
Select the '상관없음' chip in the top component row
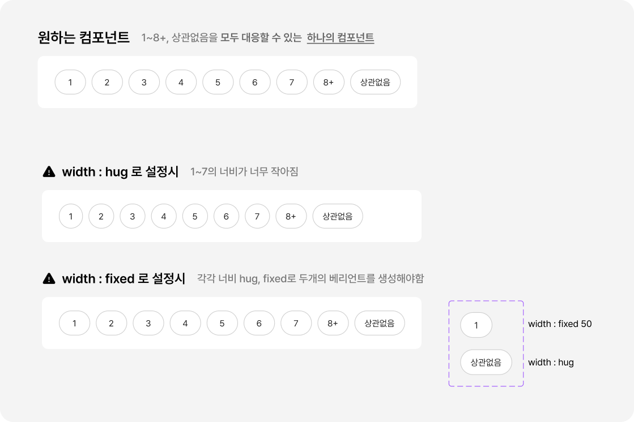pyautogui.click(x=375, y=82)
